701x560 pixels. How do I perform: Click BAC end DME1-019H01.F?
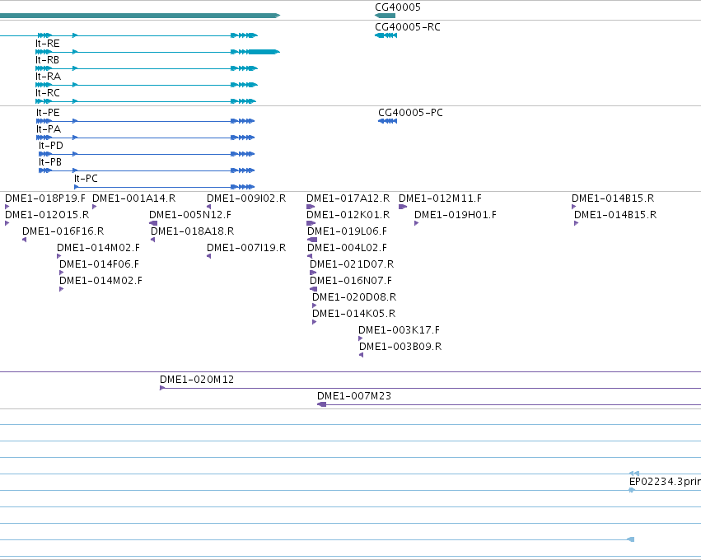pyautogui.click(x=455, y=215)
